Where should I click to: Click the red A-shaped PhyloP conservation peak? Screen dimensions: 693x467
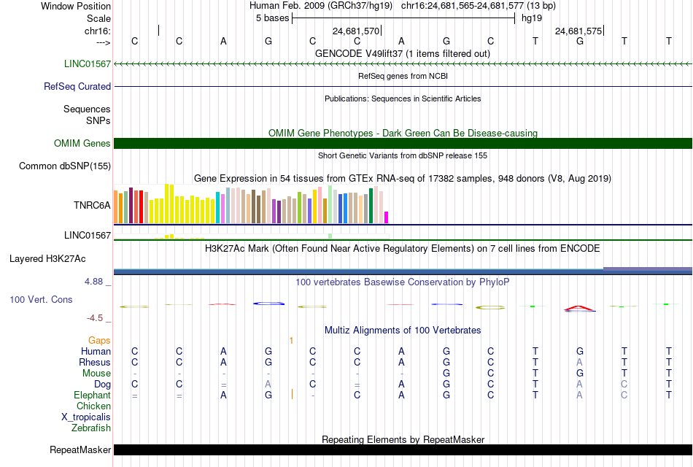pyautogui.click(x=579, y=308)
